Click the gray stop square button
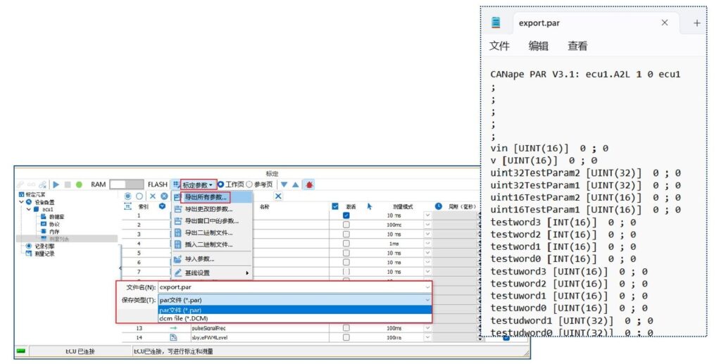 tap(68, 184)
